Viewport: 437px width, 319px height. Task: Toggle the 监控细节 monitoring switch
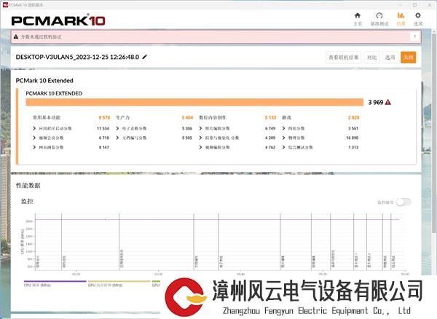[x=403, y=202]
